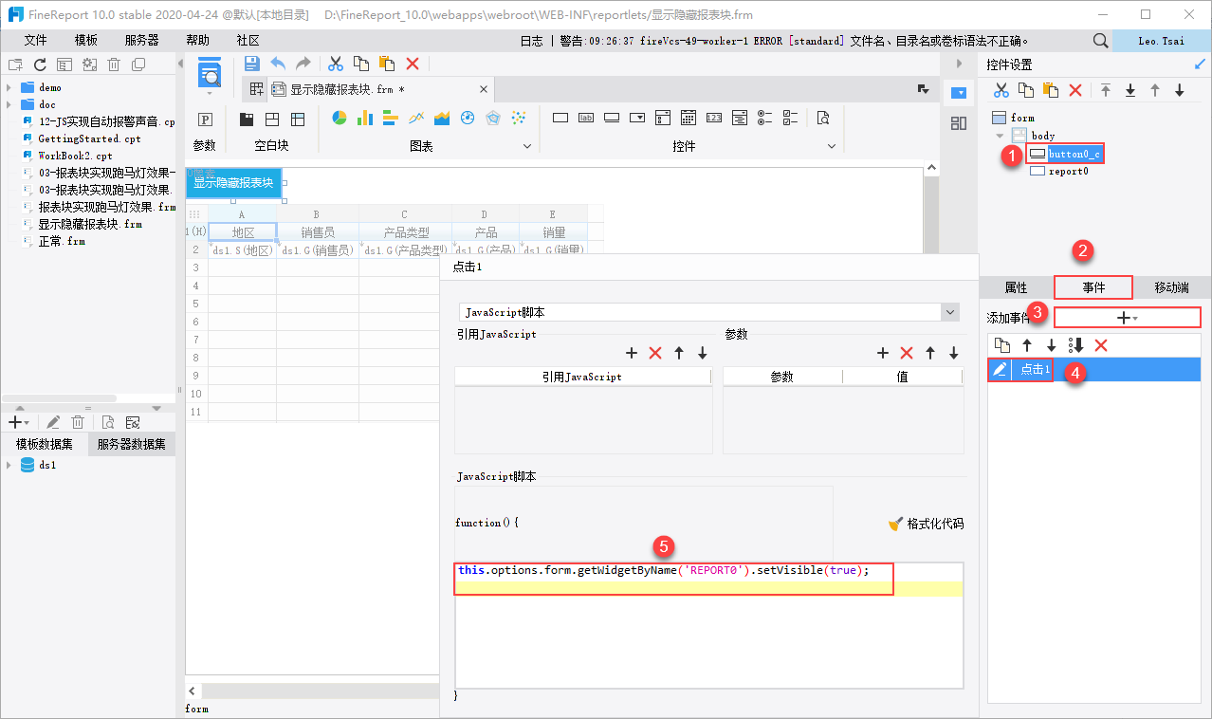1212x719 pixels.
Task: Click the red X above parameters table
Action: tap(906, 353)
